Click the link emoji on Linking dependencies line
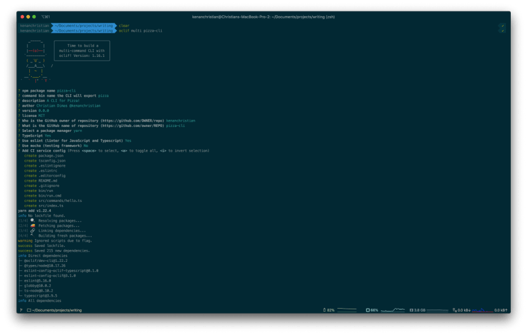Viewport: 527px width, 335px height. pos(32,231)
